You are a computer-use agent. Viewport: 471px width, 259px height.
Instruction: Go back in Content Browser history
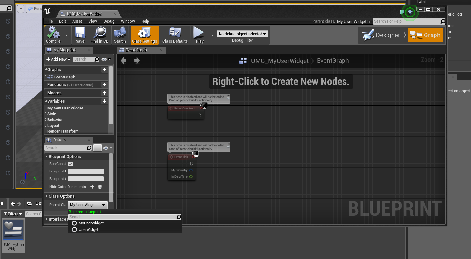tap(13, 204)
